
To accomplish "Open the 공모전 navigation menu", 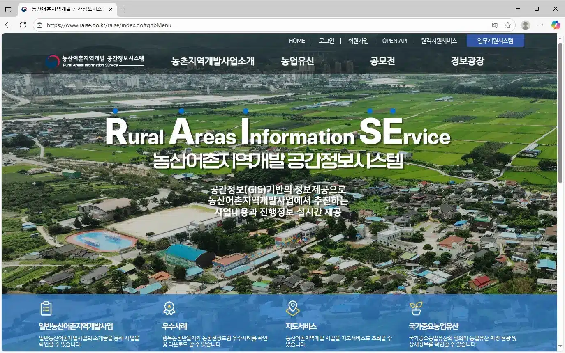I will click(382, 61).
